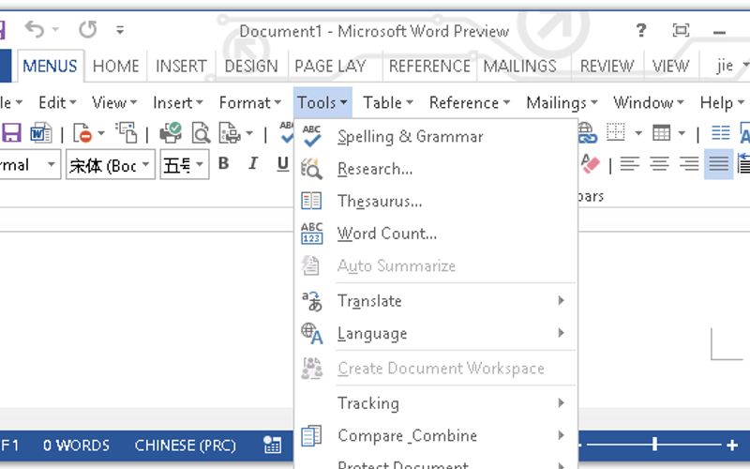
Task: Toggle Justify paragraph alignment
Action: [718, 164]
